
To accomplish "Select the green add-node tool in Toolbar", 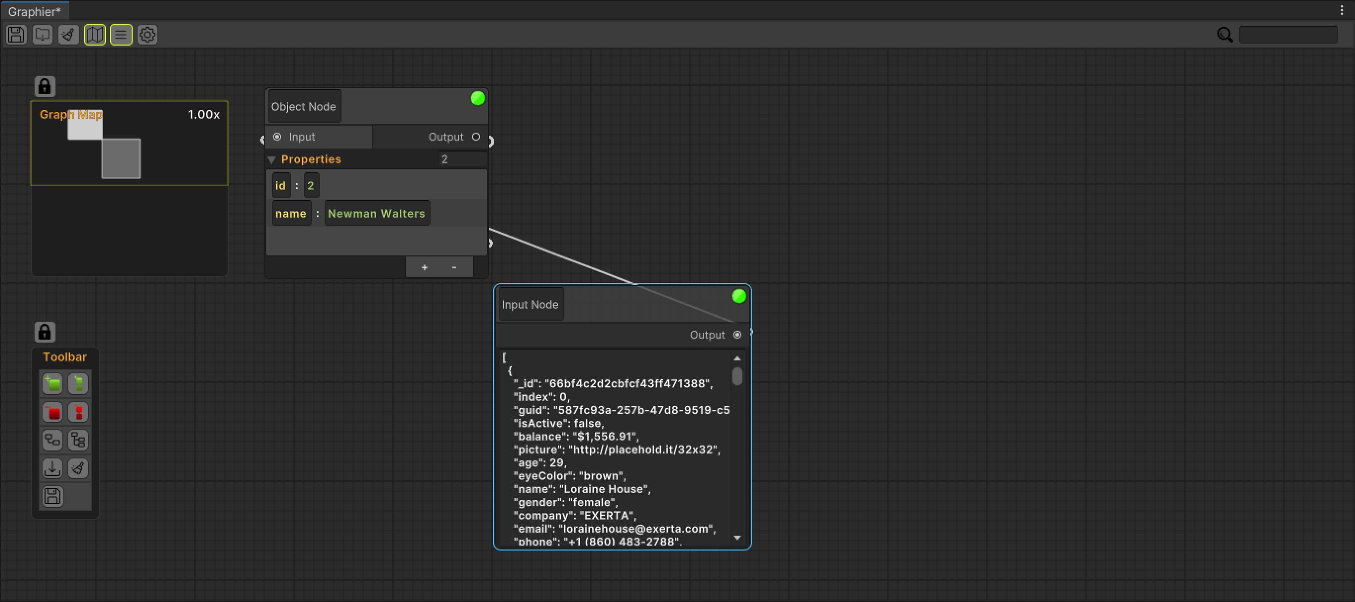I will 52,384.
